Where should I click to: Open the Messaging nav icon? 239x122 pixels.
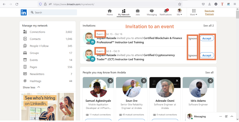click(x=152, y=12)
